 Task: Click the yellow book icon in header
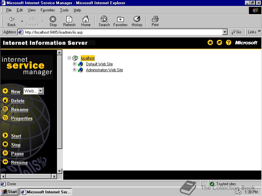pyautogui.click(x=219, y=43)
